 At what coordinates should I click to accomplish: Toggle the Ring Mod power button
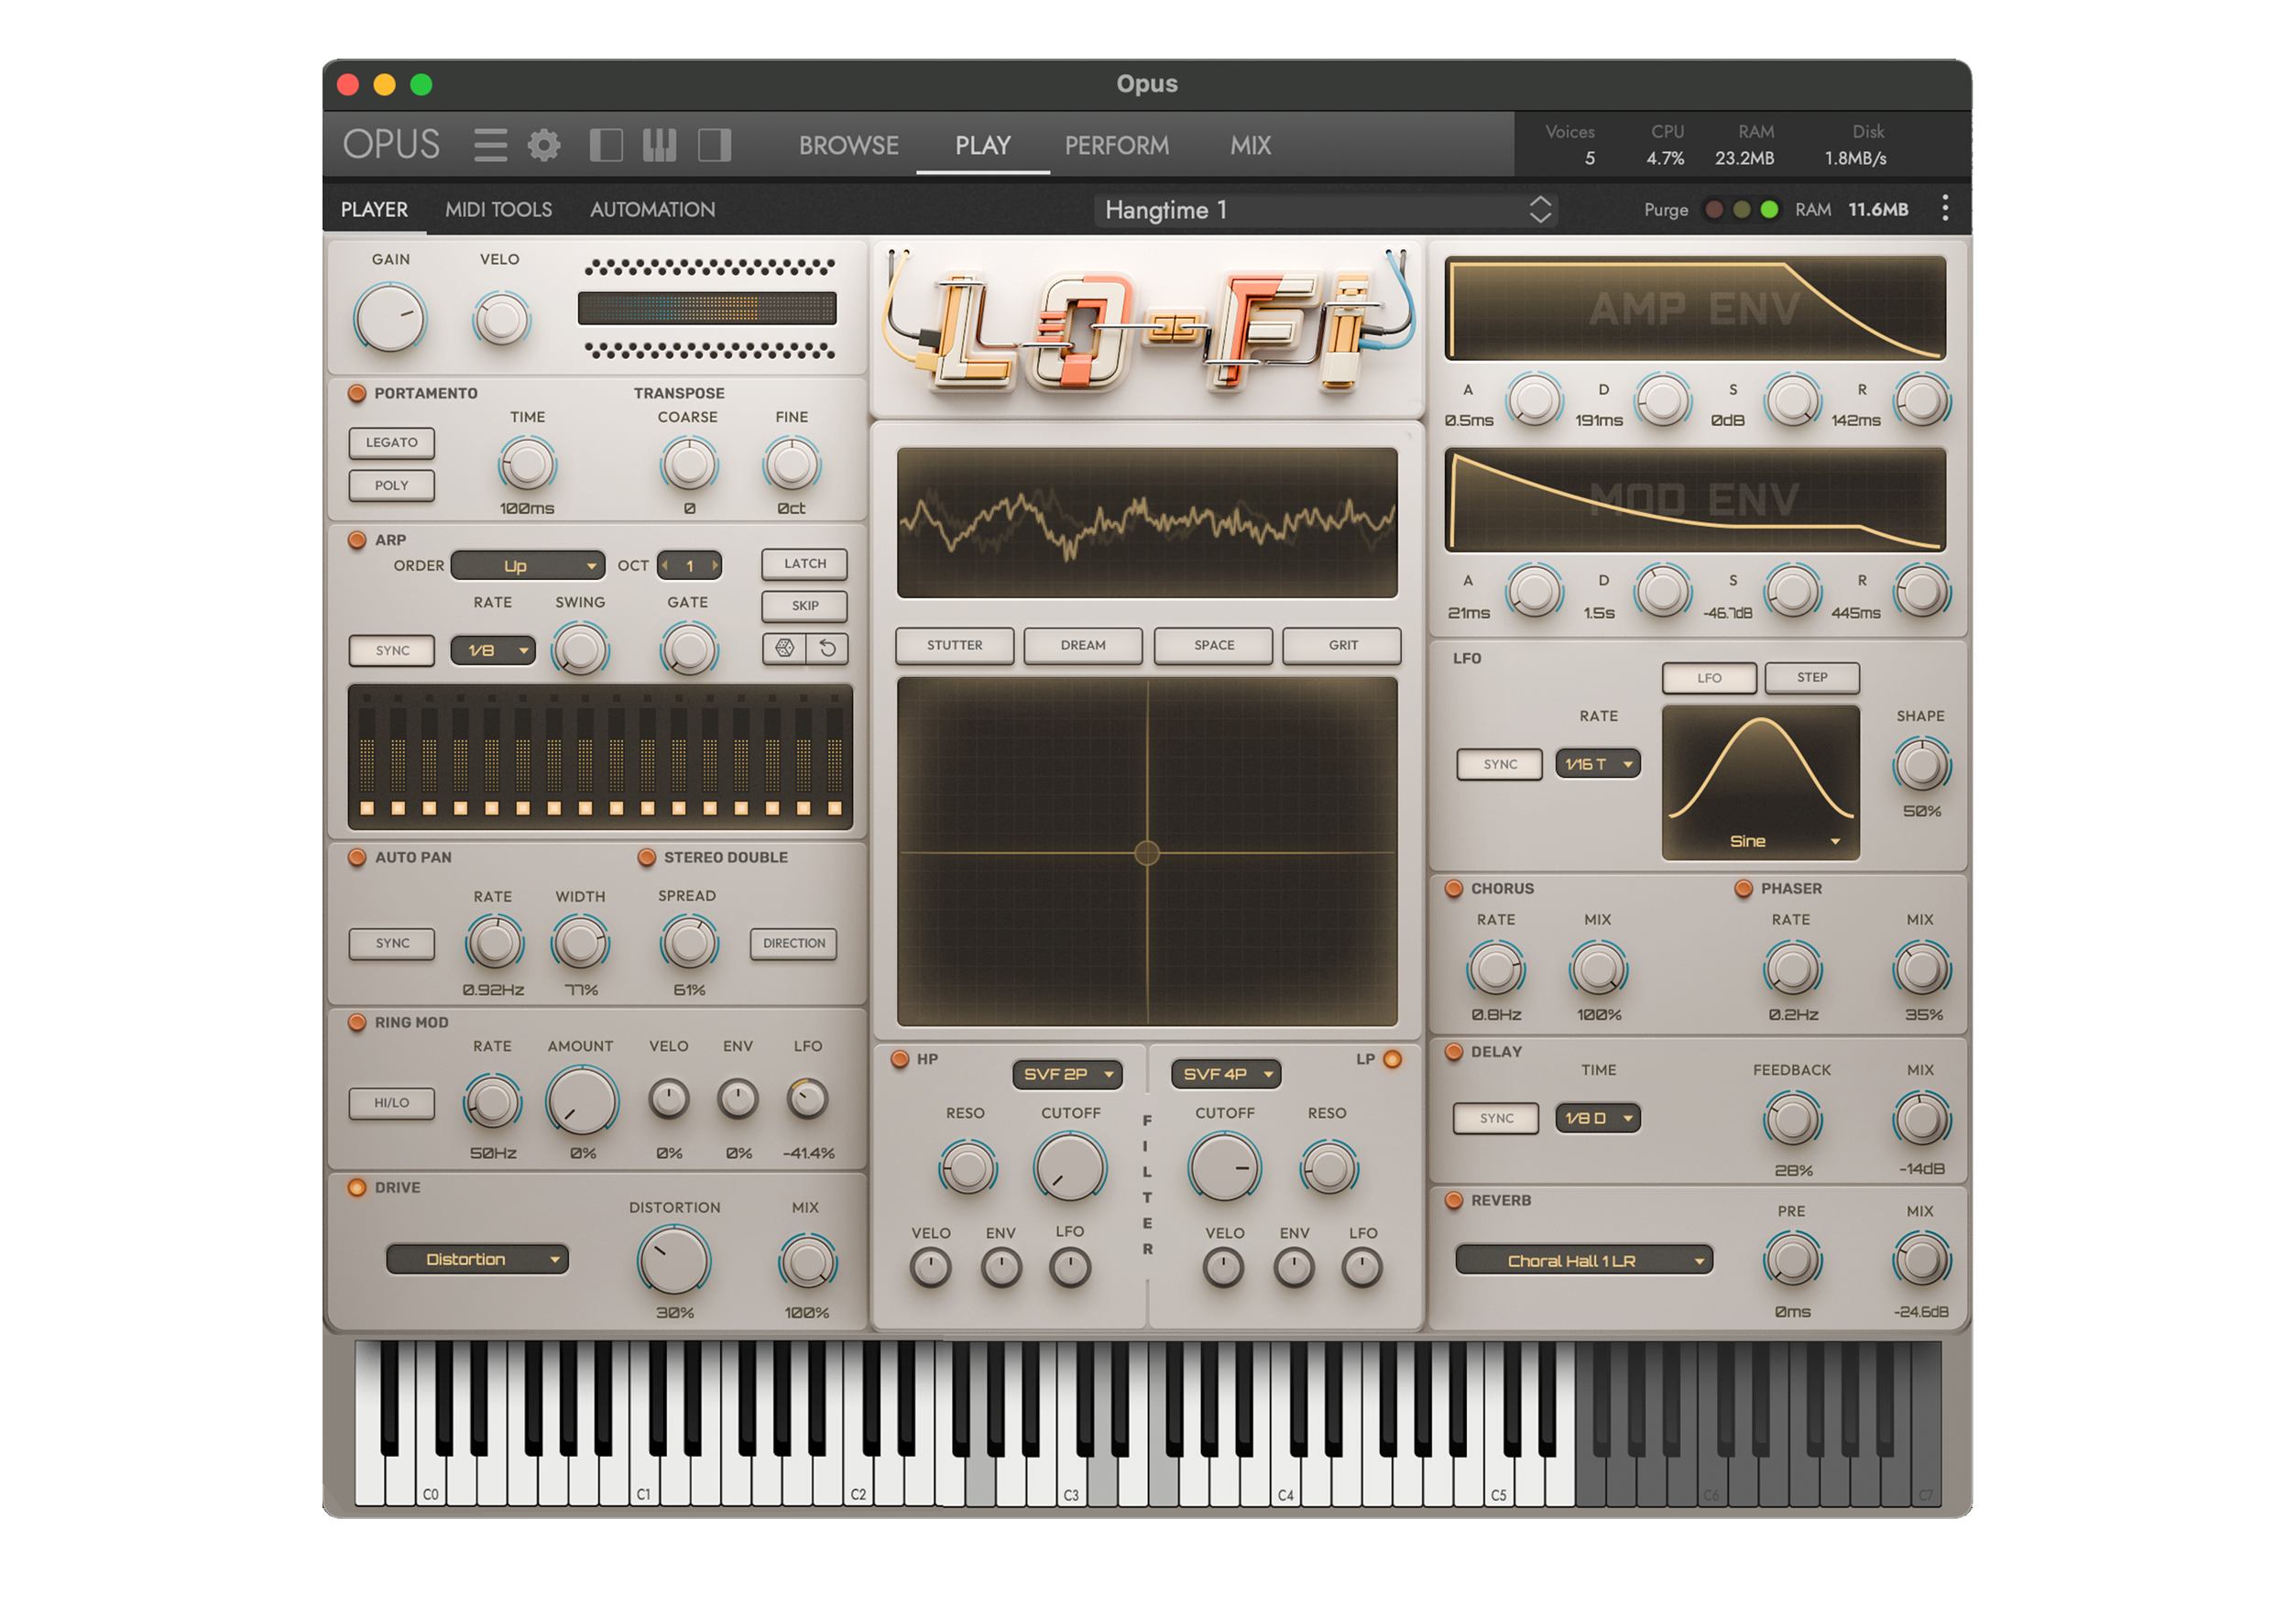click(357, 1022)
